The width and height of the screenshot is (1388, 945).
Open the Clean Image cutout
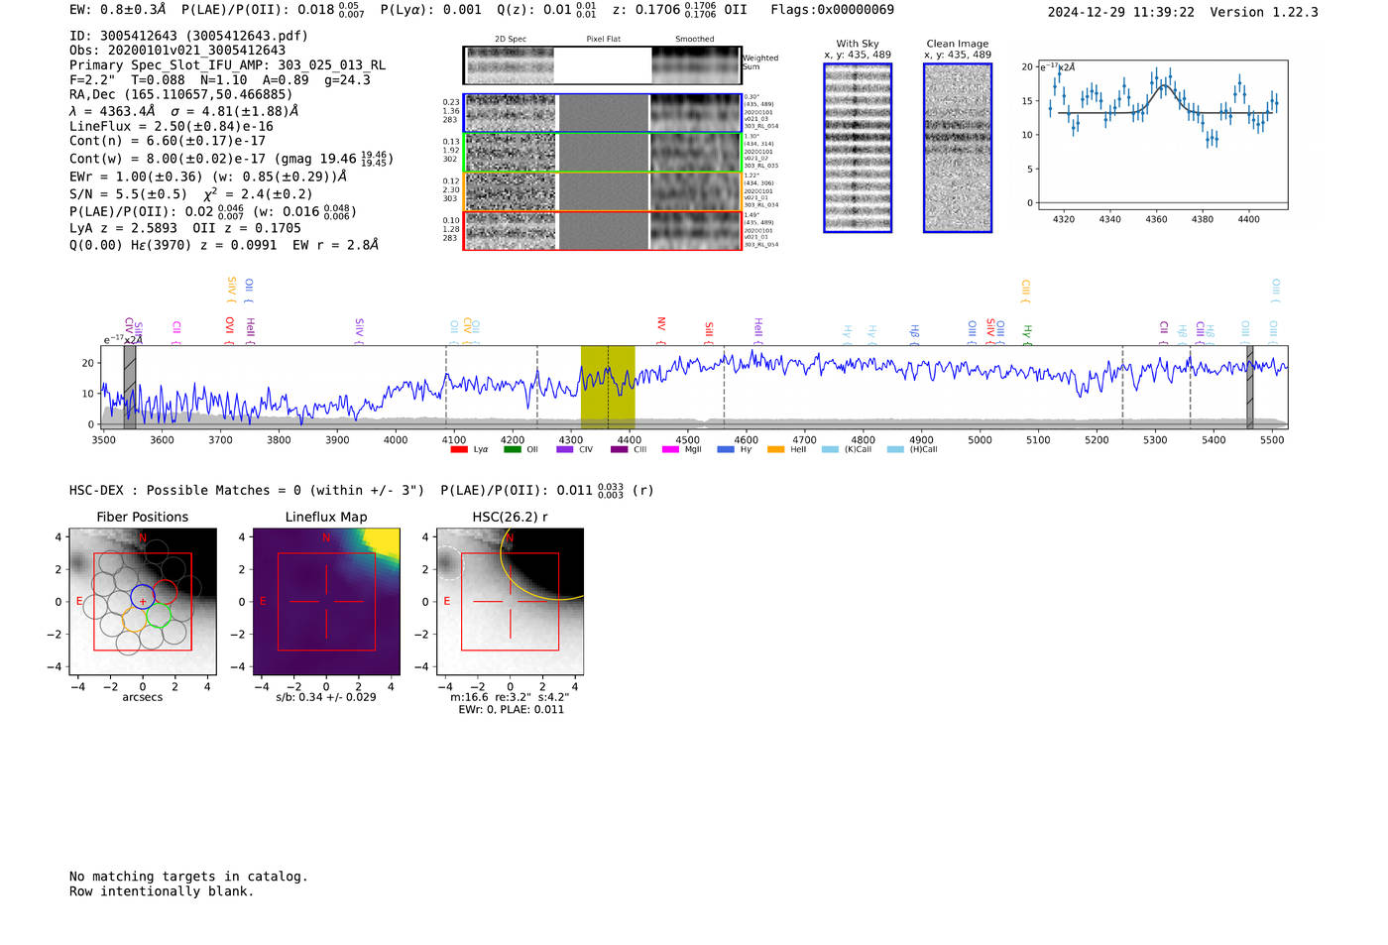957,148
